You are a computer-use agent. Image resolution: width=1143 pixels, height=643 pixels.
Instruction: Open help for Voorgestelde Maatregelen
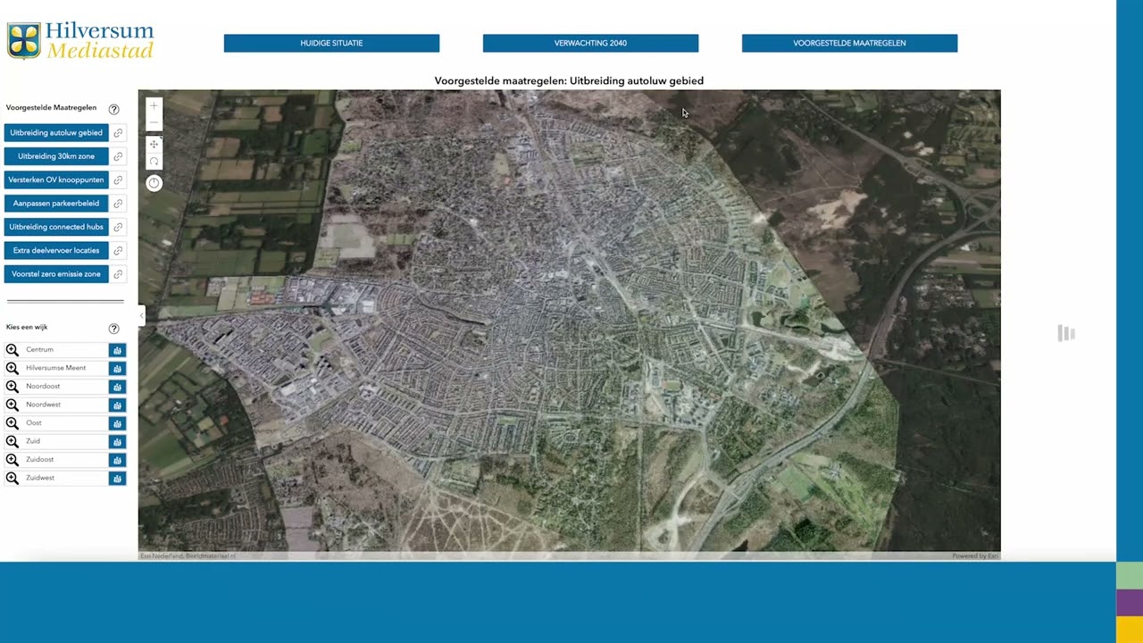point(113,109)
